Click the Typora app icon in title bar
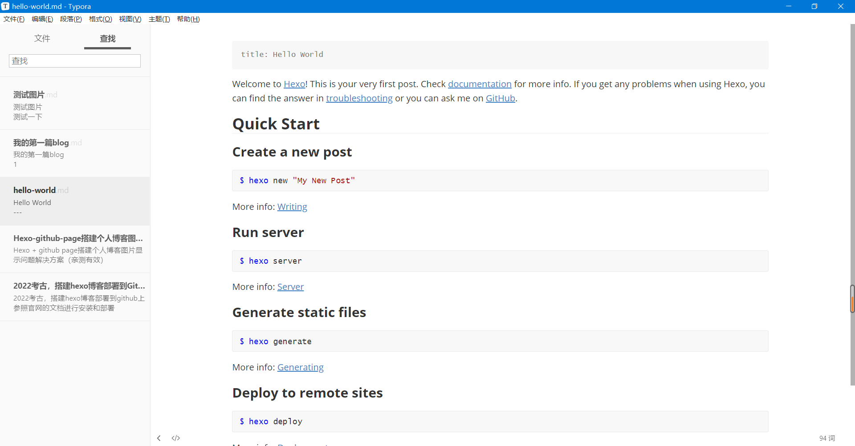855x446 pixels. pos(5,6)
